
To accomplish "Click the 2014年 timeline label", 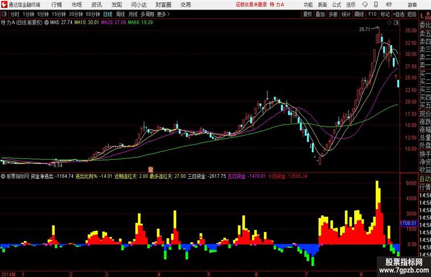I will click(x=9, y=274).
